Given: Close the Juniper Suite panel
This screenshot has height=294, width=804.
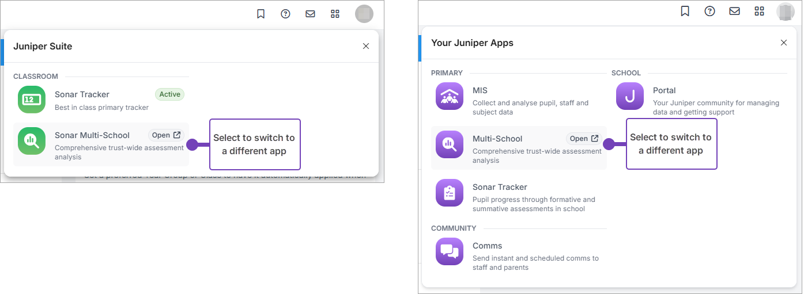Looking at the screenshot, I should (366, 46).
